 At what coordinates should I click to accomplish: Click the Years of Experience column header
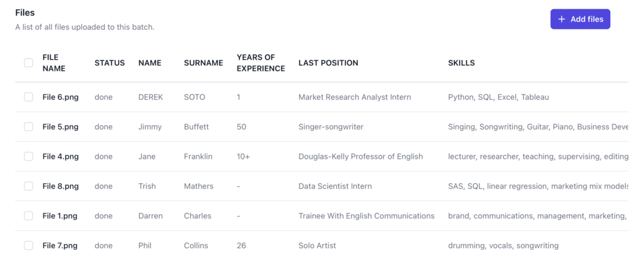260,63
